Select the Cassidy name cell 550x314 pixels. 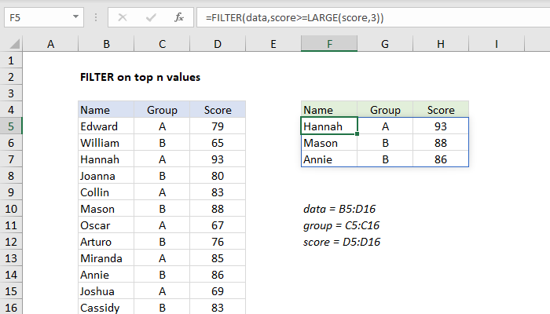point(106,308)
